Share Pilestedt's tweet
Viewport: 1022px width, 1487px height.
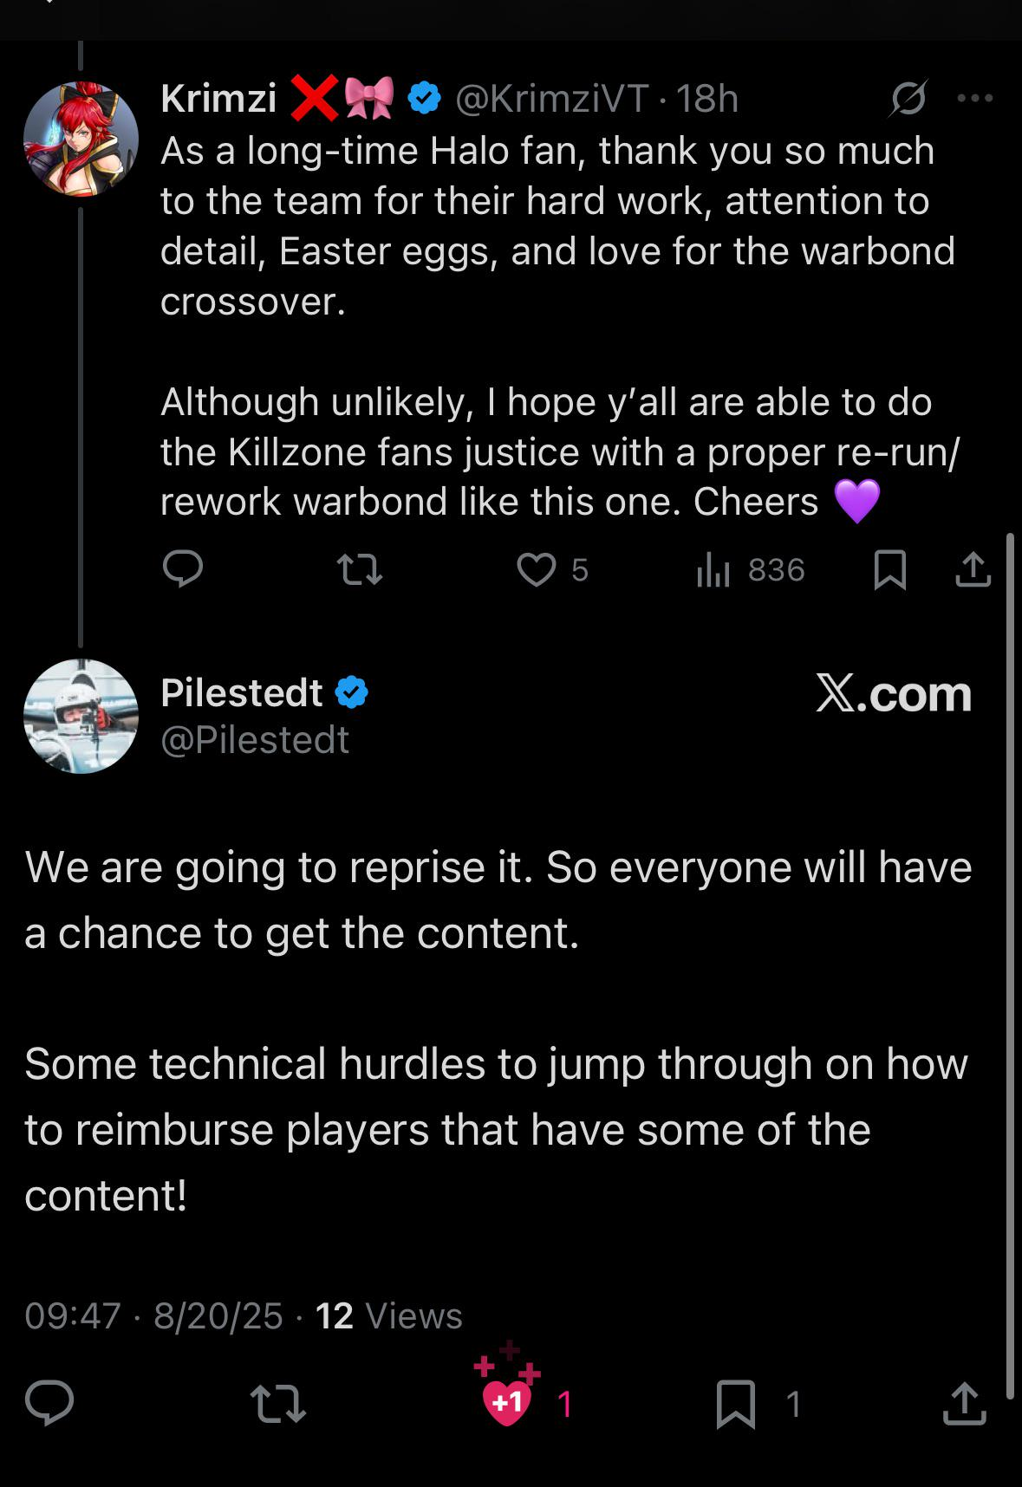pyautogui.click(x=964, y=1403)
